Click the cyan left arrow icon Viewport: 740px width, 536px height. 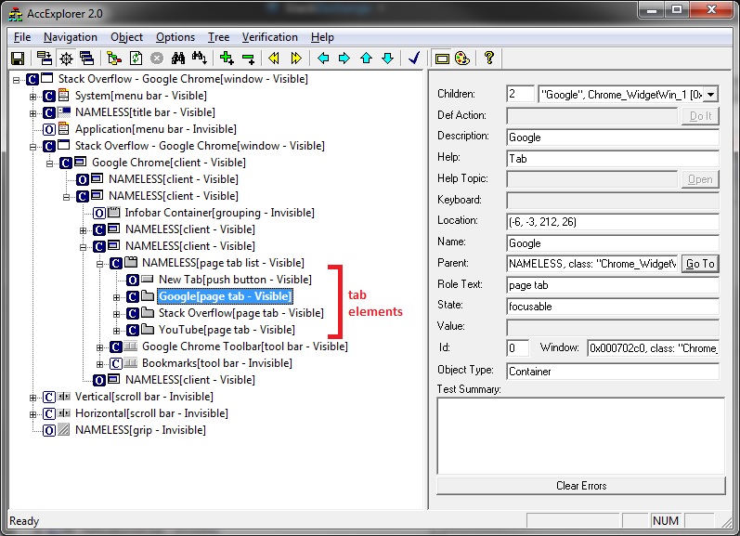323,59
